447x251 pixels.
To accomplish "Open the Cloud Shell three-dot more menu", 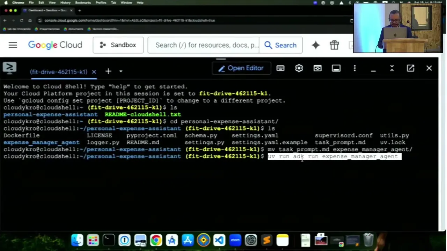I will [355, 68].
